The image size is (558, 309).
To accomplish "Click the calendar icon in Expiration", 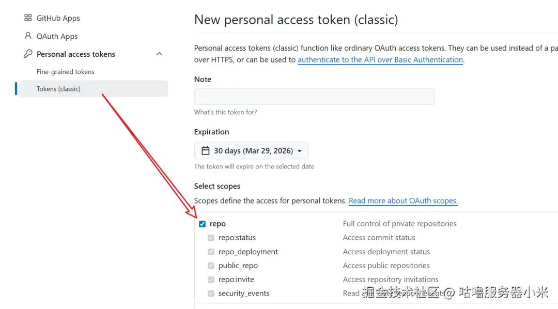I will coord(206,151).
